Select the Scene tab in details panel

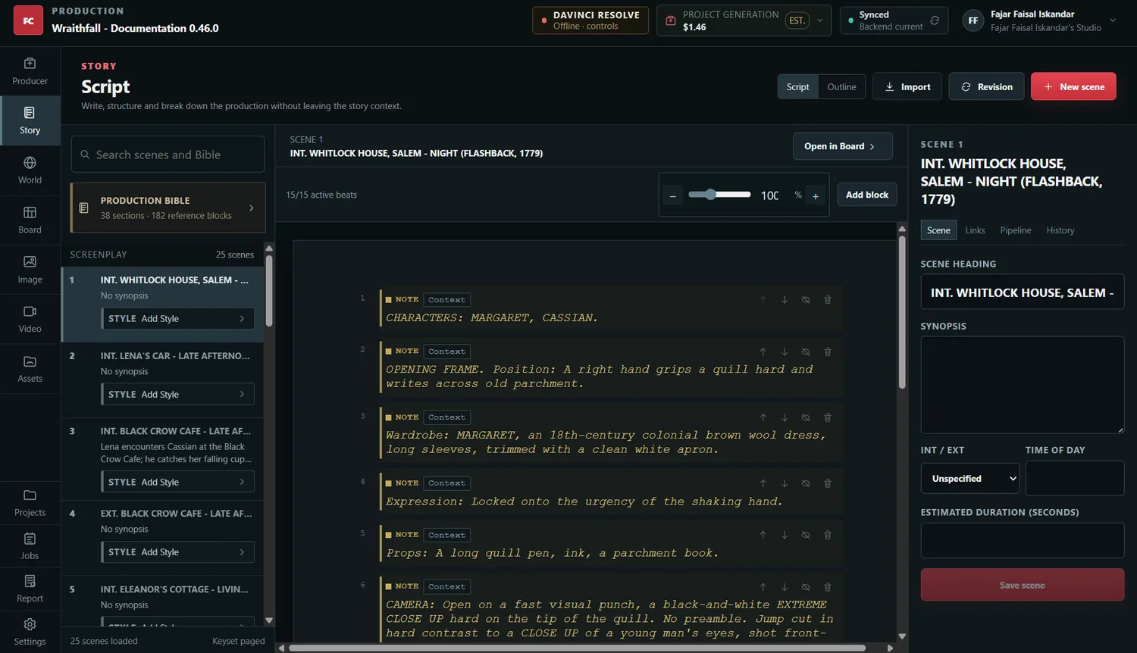point(938,230)
